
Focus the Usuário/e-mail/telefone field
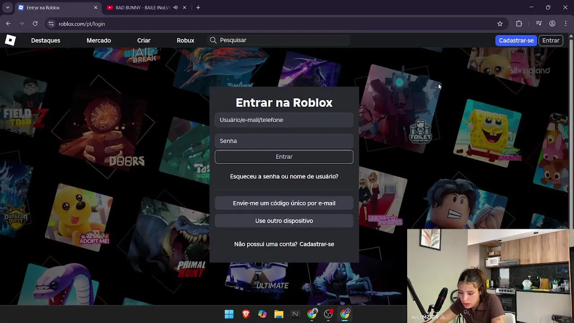click(x=284, y=120)
